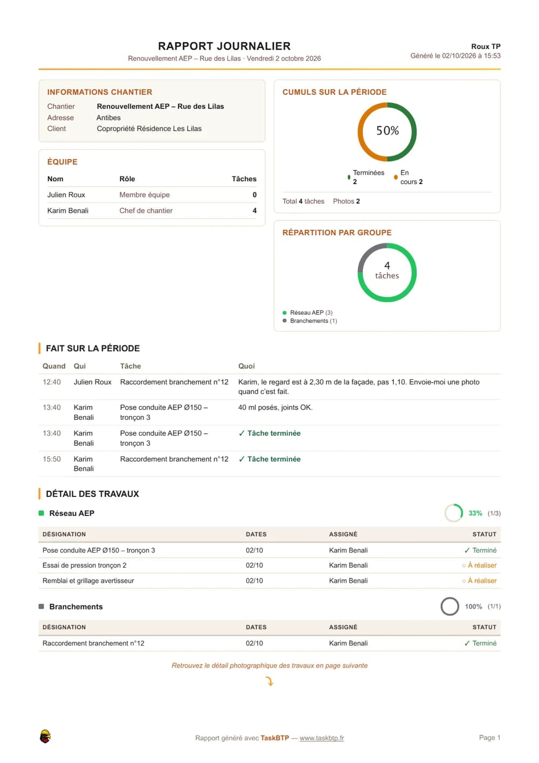Click the 100% progress ring for Branchements
Screen dimensions: 539x763
(x=450, y=607)
